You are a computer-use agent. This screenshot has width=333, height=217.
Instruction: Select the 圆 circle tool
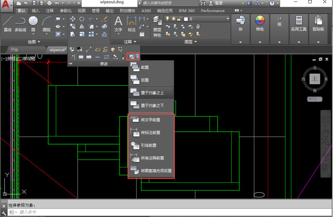tap(33, 24)
